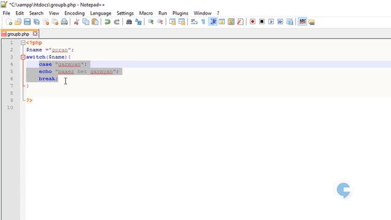Click Synchronize Horizontal Scrolling icon
Viewport: 391px width, 220px height.
(182, 22)
